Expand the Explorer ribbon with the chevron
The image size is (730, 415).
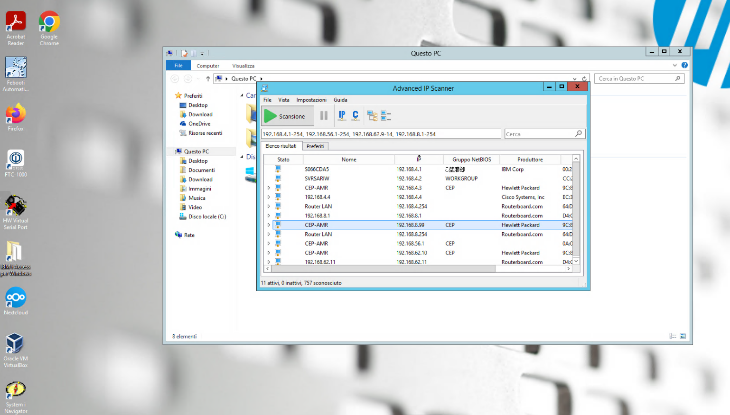click(675, 66)
